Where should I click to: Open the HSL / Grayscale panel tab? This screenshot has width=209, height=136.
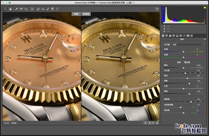[x=174, y=36]
